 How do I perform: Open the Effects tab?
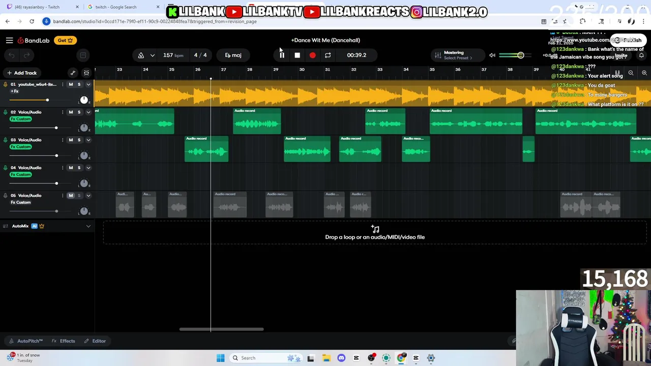point(64,341)
